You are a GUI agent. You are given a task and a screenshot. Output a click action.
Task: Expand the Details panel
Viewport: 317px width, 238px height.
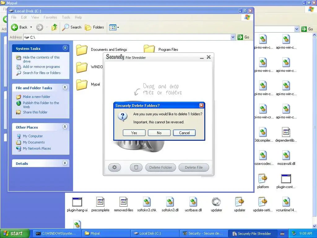(x=65, y=163)
